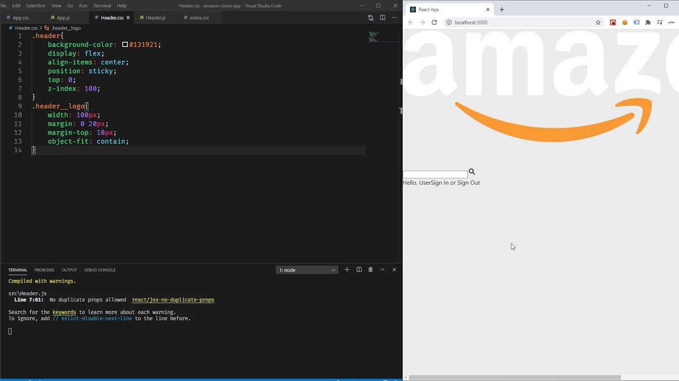Screen dimensions: 679x381
Task: Split the terminal panel
Action: [x=359, y=270]
